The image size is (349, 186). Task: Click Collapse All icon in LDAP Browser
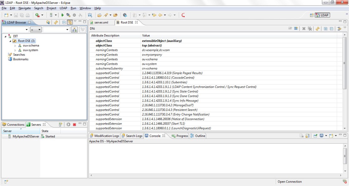click(64, 22)
